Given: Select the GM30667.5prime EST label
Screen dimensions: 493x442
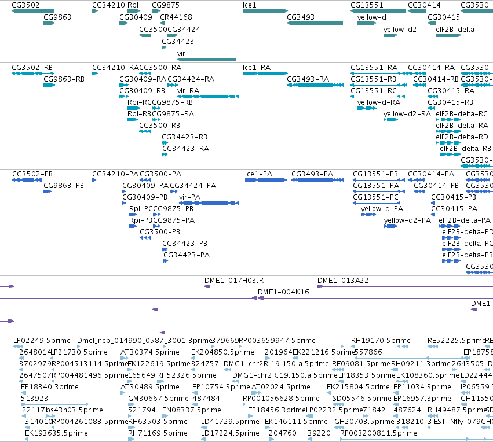Looking at the screenshot, I should point(159,399).
